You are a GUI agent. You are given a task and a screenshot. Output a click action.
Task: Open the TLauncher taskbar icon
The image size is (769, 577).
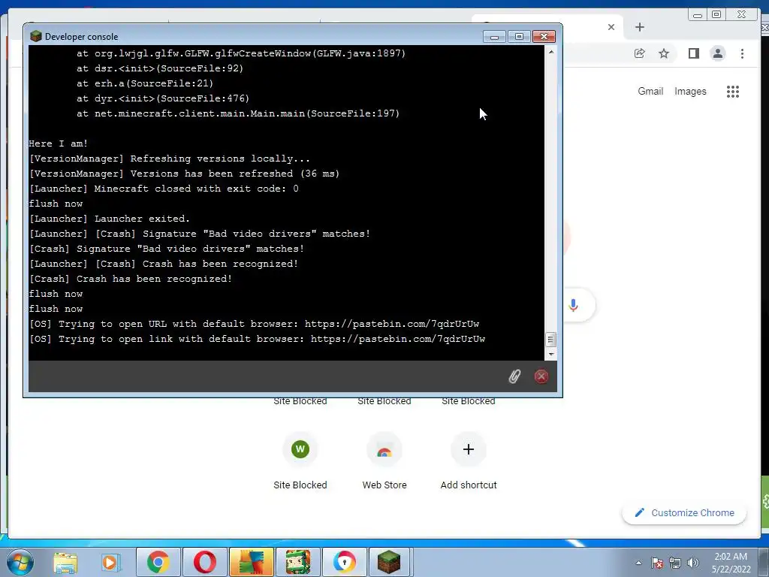coord(298,562)
